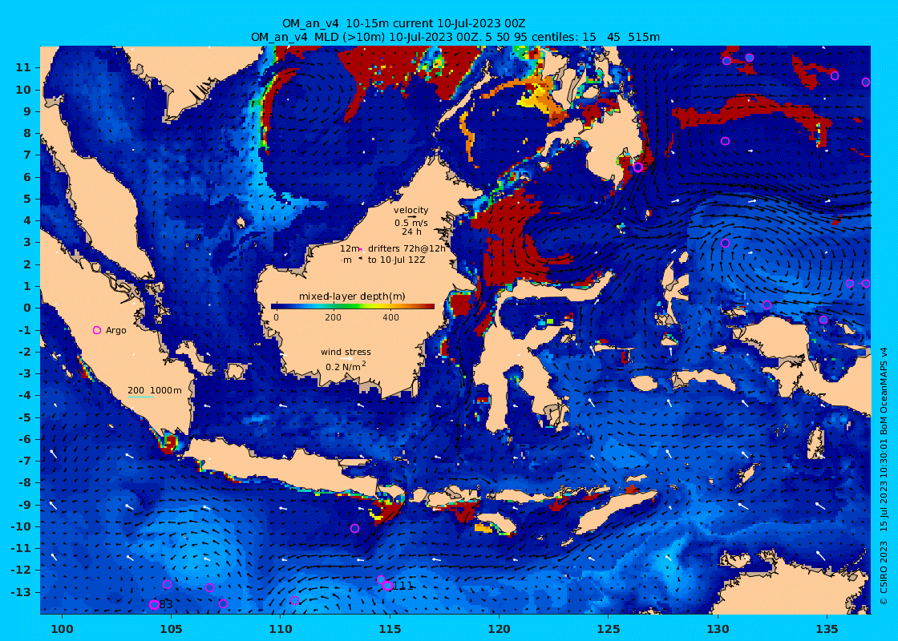
Task: Click the bold Argo marker labeled 111
Action: click(388, 586)
